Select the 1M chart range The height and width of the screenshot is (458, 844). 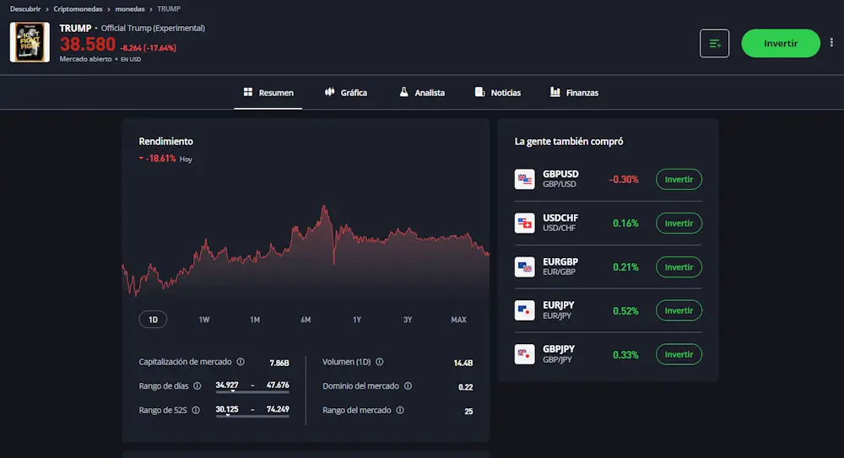pos(255,320)
